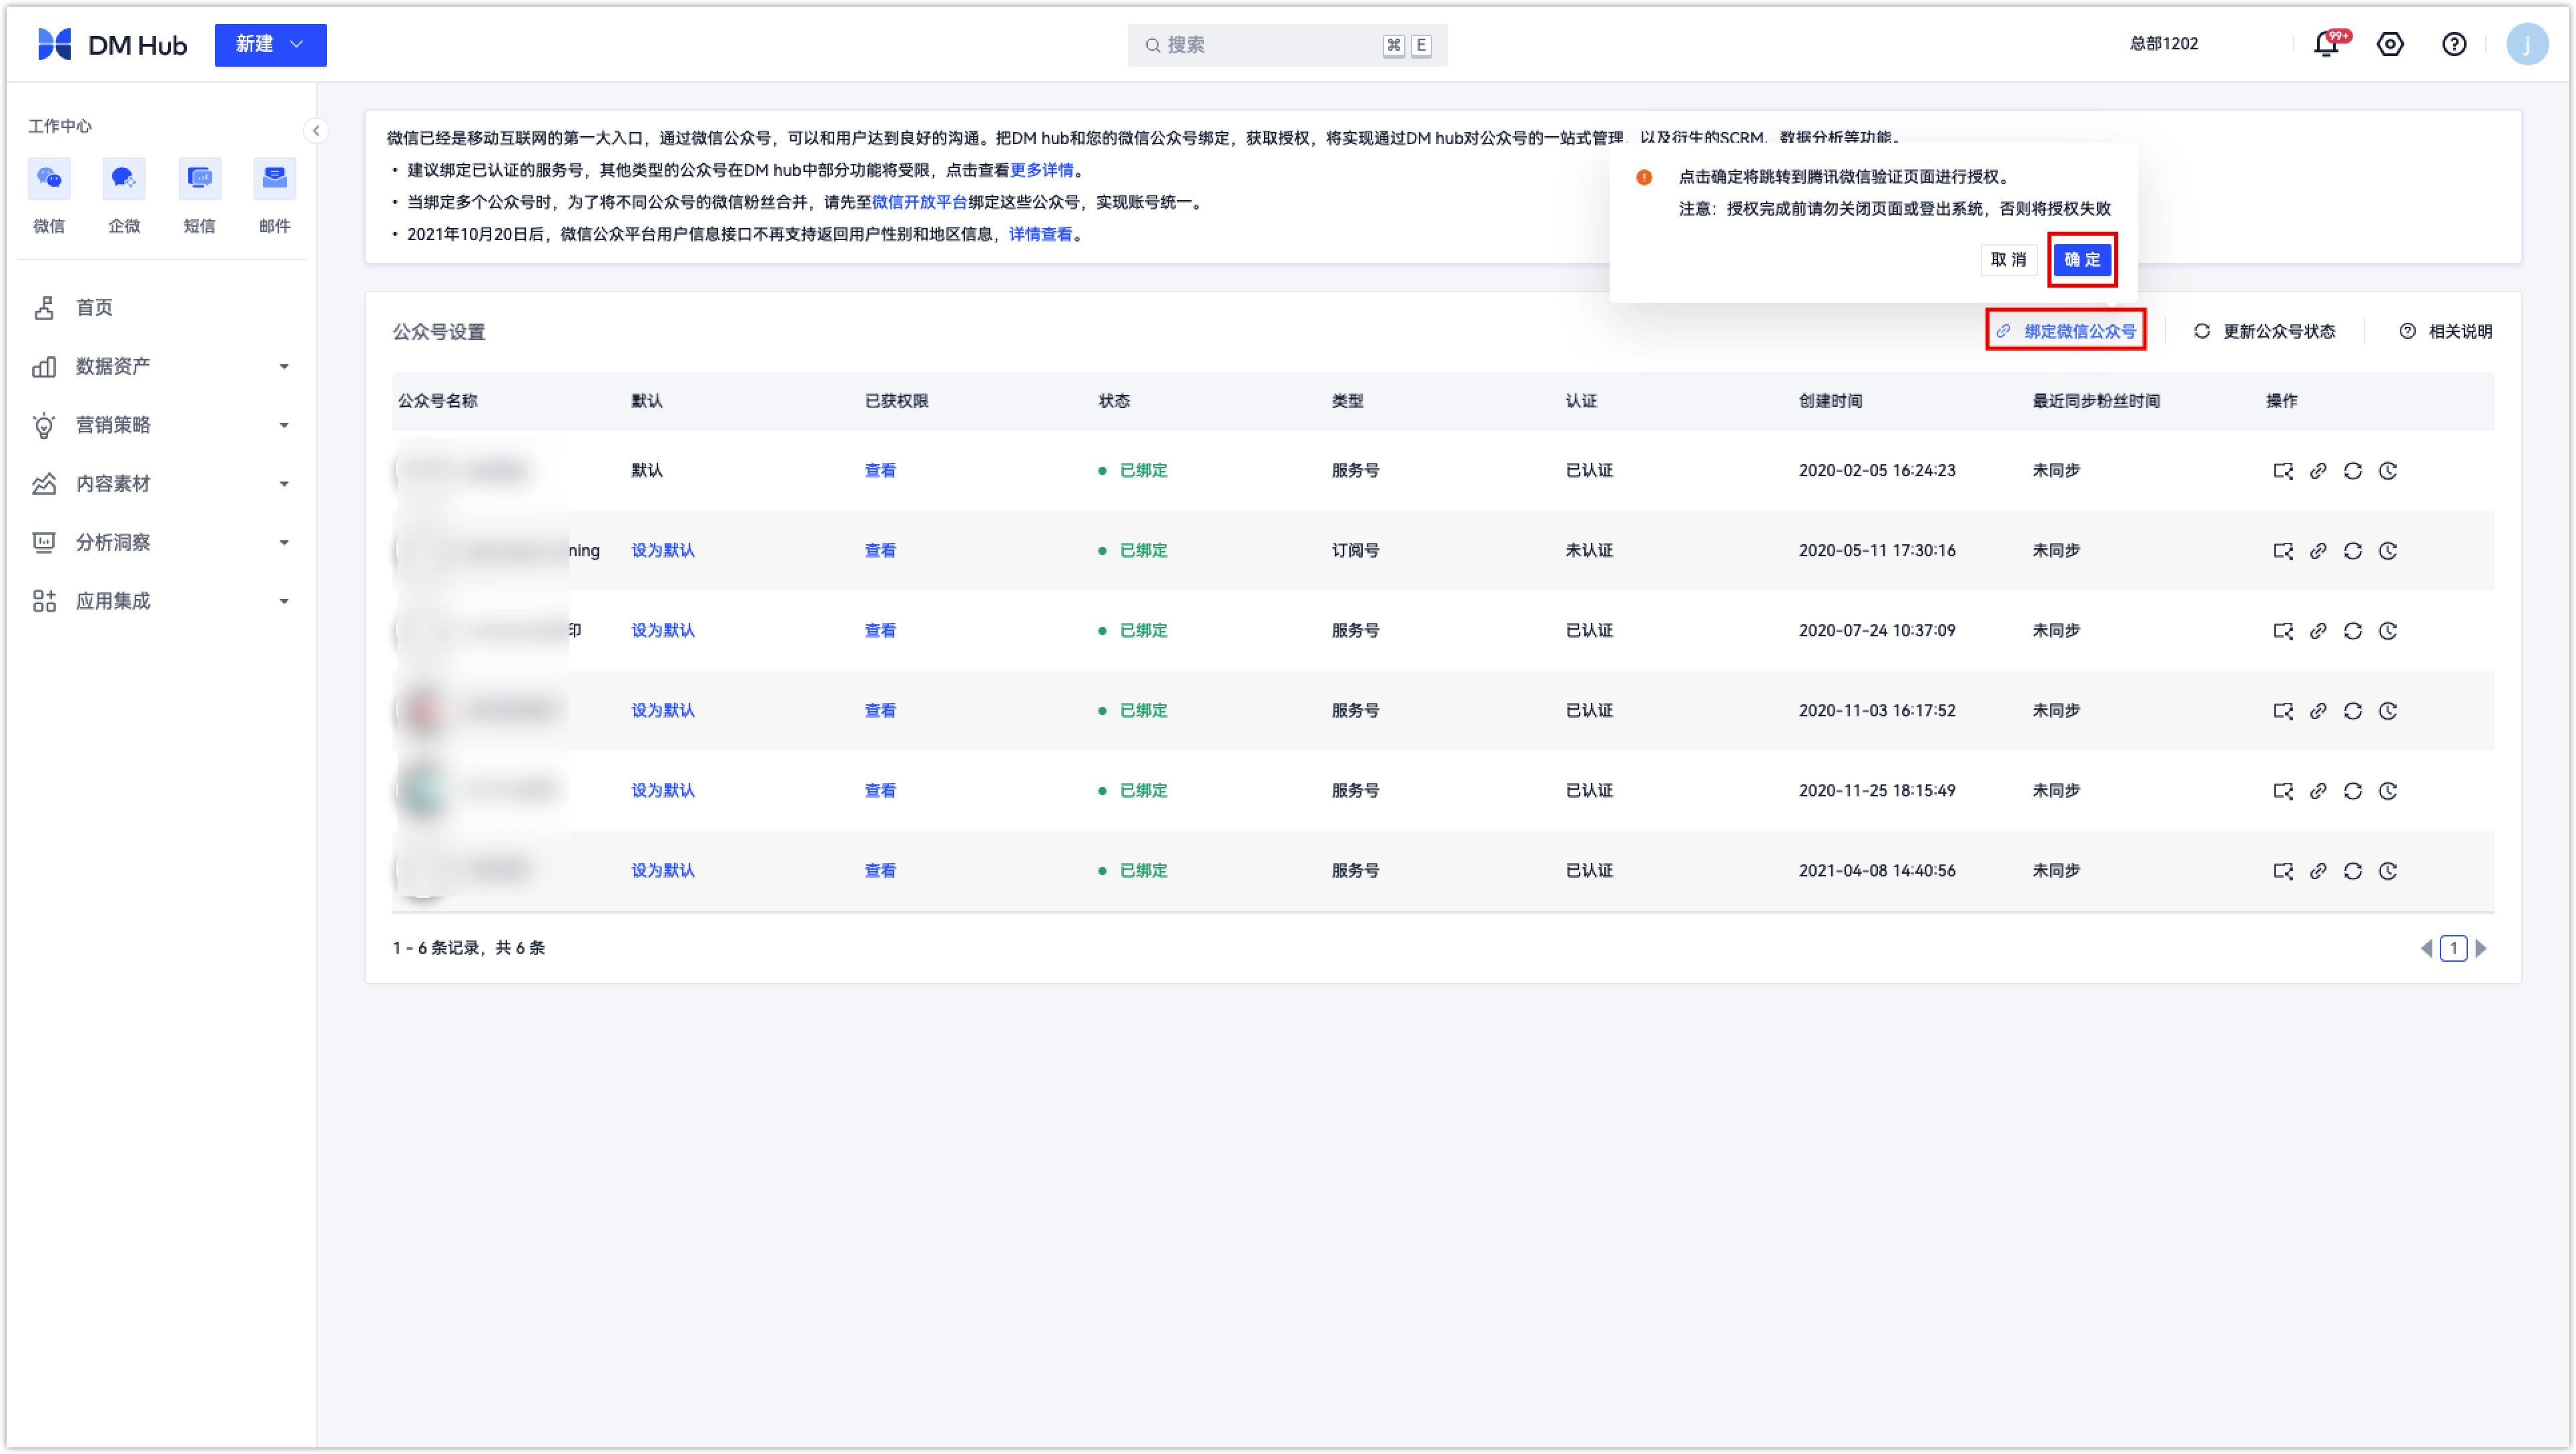2576x1454 pixels.
Task: Click the first action icon for 2020-02-05 row
Action: [x=2283, y=471]
